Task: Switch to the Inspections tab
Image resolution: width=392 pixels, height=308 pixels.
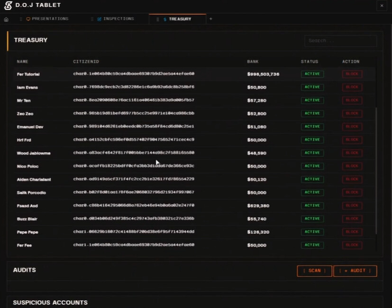Action: coord(119,19)
